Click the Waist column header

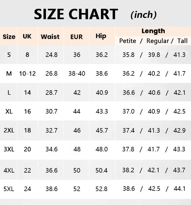coord(50,37)
